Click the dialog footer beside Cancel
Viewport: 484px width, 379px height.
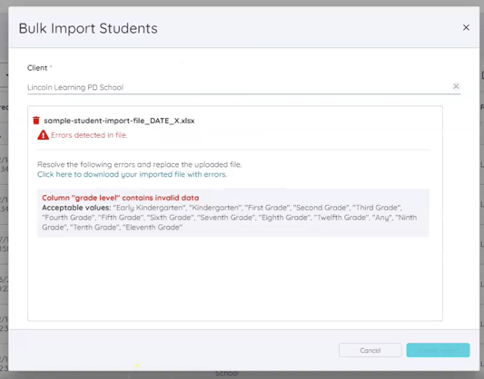coord(173,350)
